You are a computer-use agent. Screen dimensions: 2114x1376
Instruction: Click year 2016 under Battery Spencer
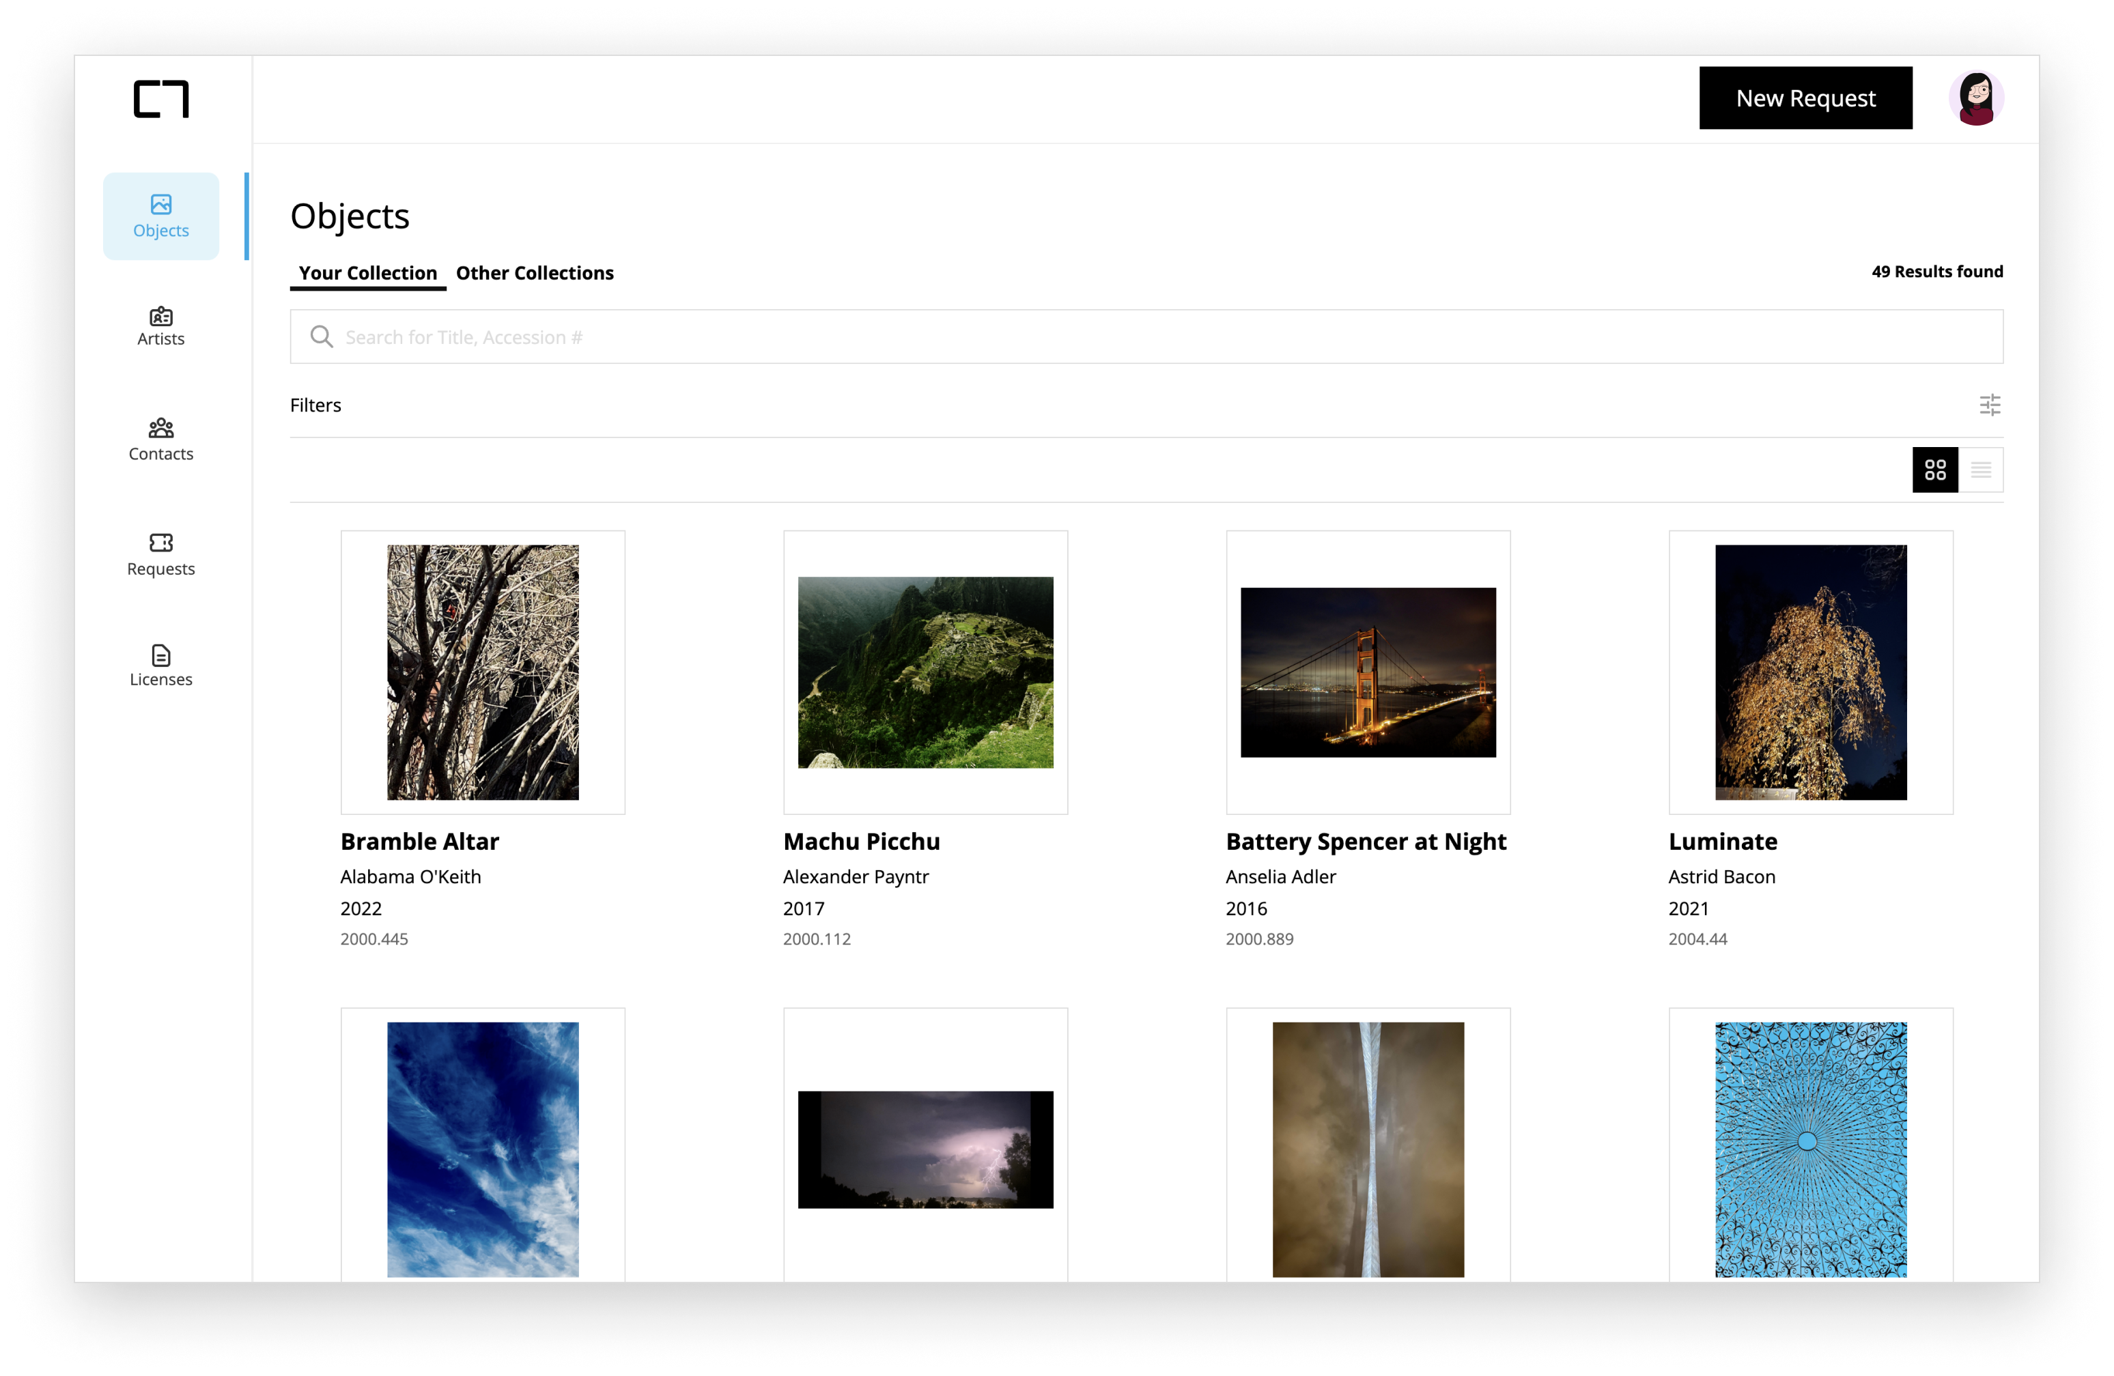[x=1246, y=908]
